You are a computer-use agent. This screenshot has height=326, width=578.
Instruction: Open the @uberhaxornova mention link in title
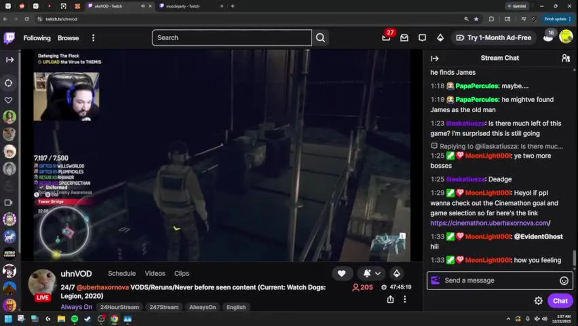coord(103,288)
